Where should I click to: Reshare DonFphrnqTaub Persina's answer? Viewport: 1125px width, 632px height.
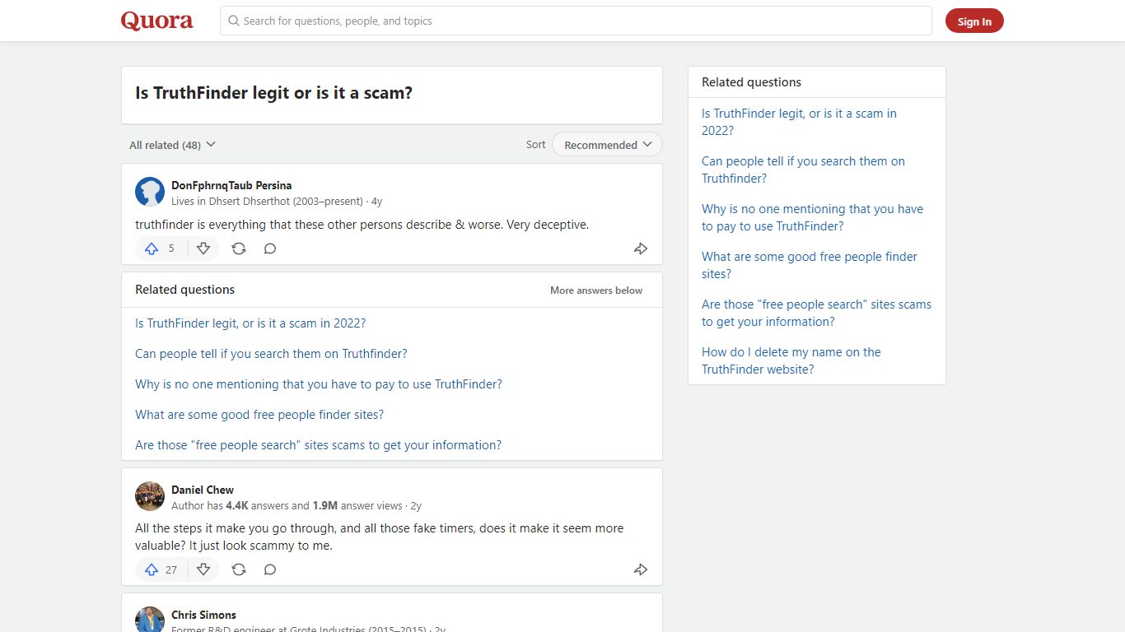[239, 249]
